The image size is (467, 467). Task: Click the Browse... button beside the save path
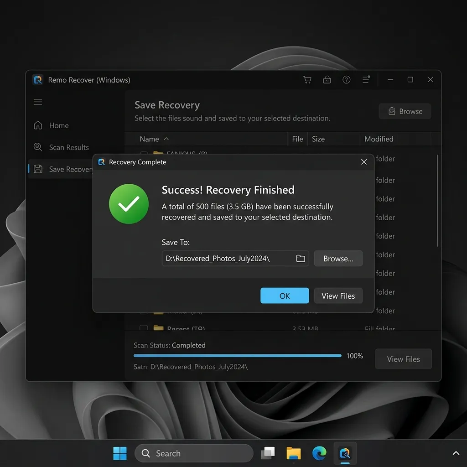click(x=338, y=258)
